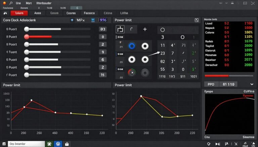Open the Power limit panel corner icon
The height and width of the screenshot is (147, 258).
(x=197, y=20)
